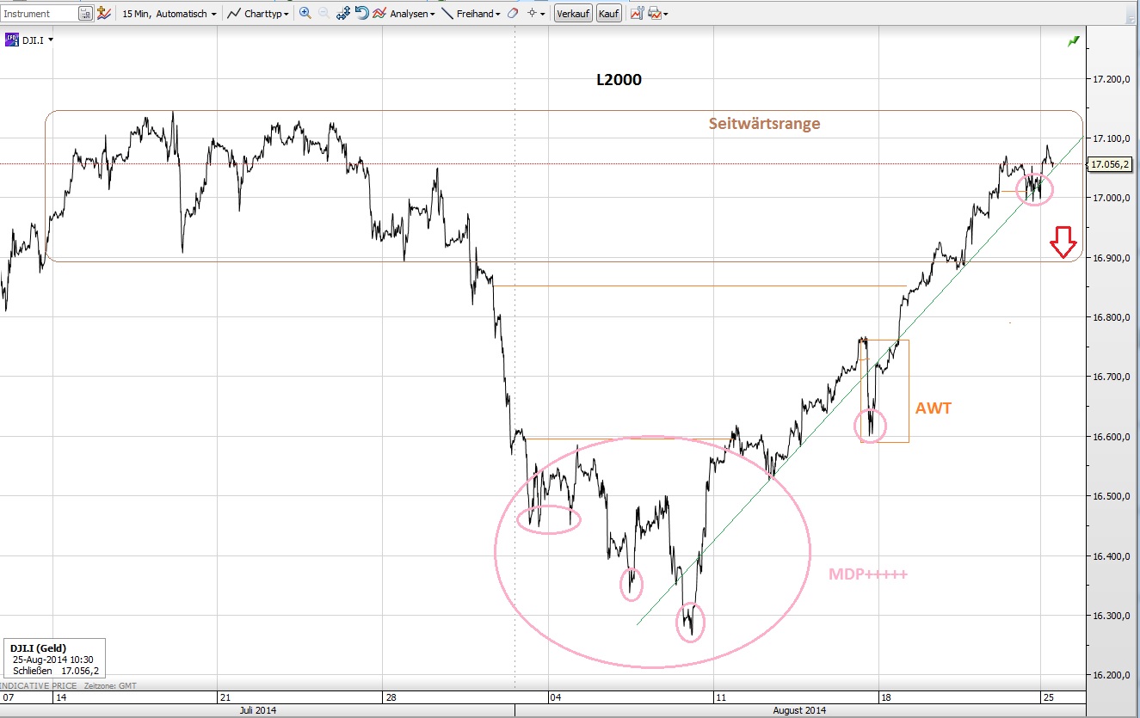Screen dimensions: 1140x718
Task: Click the Kauf button
Action: click(608, 13)
